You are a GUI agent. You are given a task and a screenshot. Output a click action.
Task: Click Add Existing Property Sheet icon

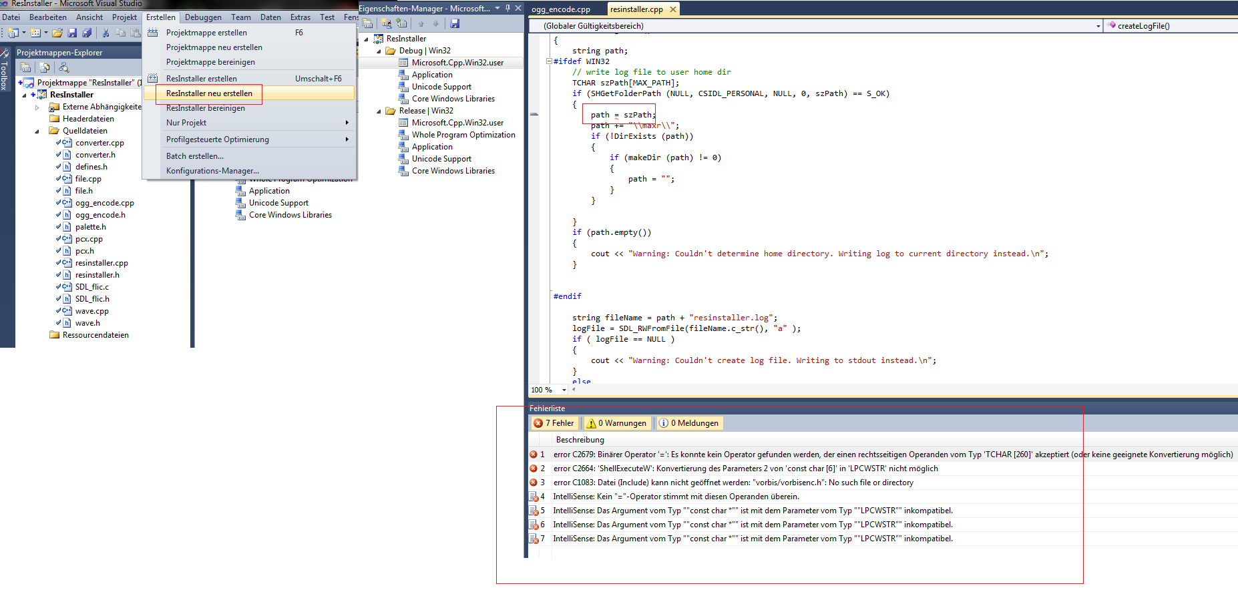[401, 23]
